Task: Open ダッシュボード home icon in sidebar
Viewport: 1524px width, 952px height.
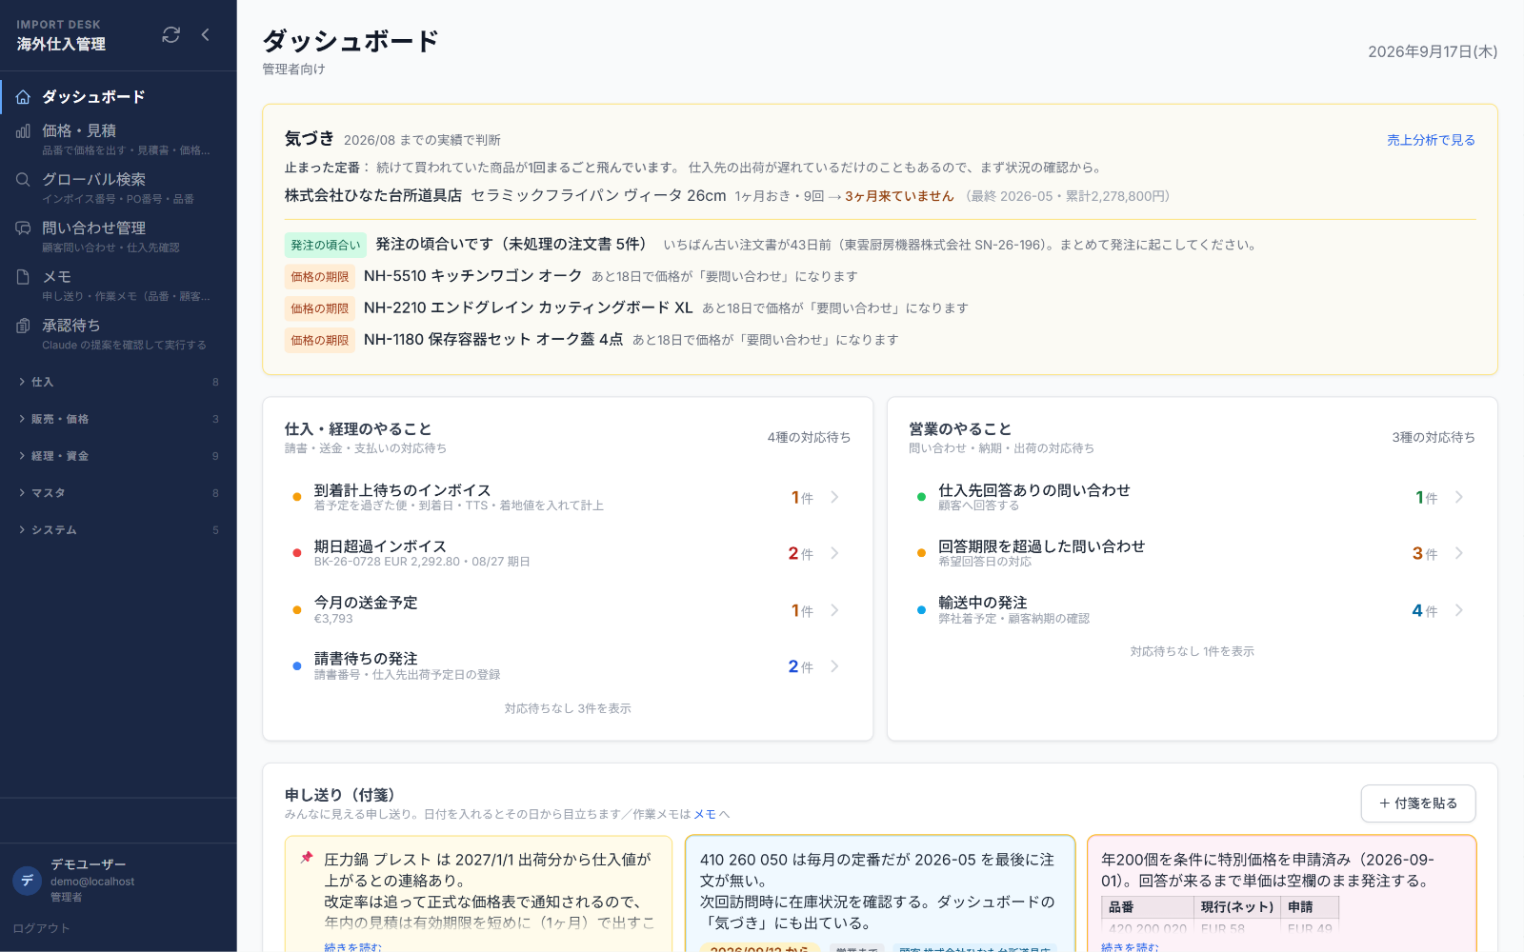Action: coord(23,97)
